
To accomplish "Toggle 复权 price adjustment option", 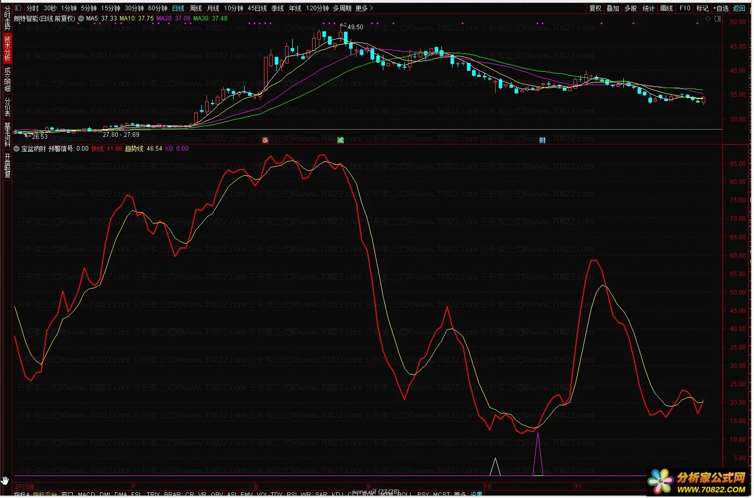I will click(595, 8).
